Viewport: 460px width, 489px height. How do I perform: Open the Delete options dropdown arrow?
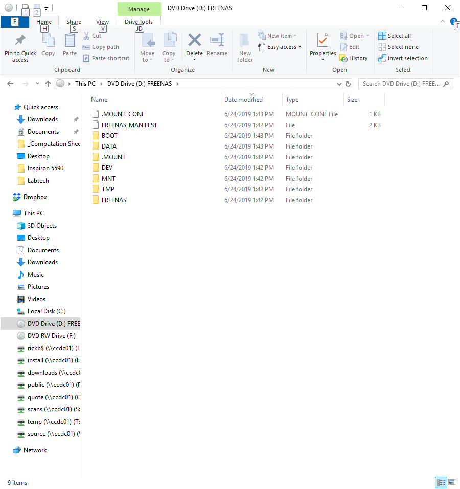pos(195,60)
